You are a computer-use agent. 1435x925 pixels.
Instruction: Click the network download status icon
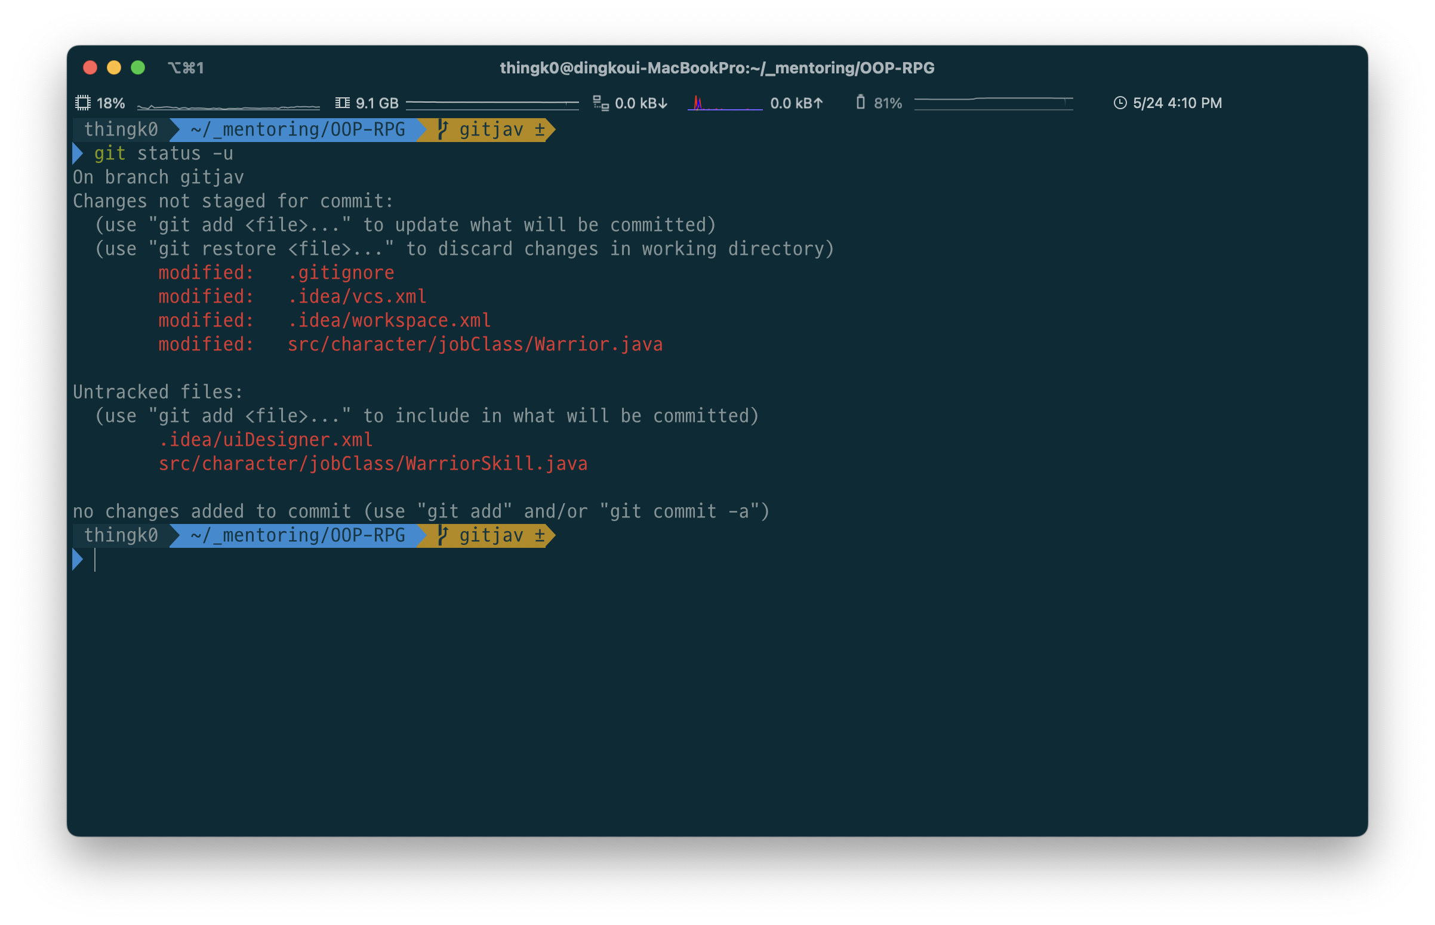tap(601, 103)
